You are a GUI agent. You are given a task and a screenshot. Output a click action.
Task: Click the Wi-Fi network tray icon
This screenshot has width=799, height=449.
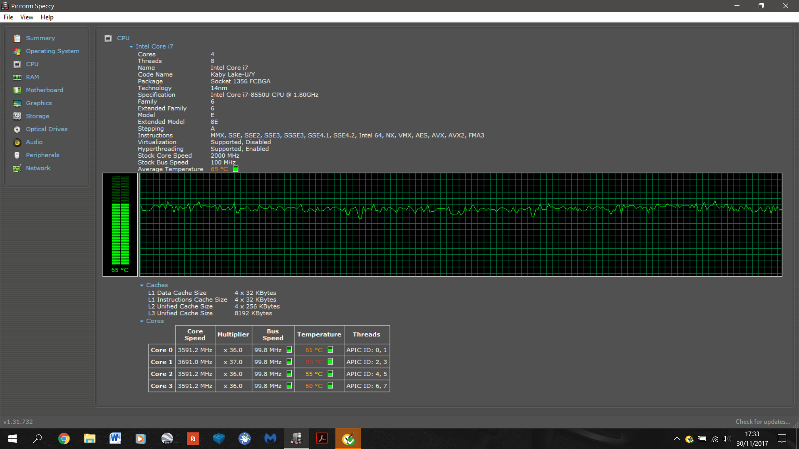(715, 439)
